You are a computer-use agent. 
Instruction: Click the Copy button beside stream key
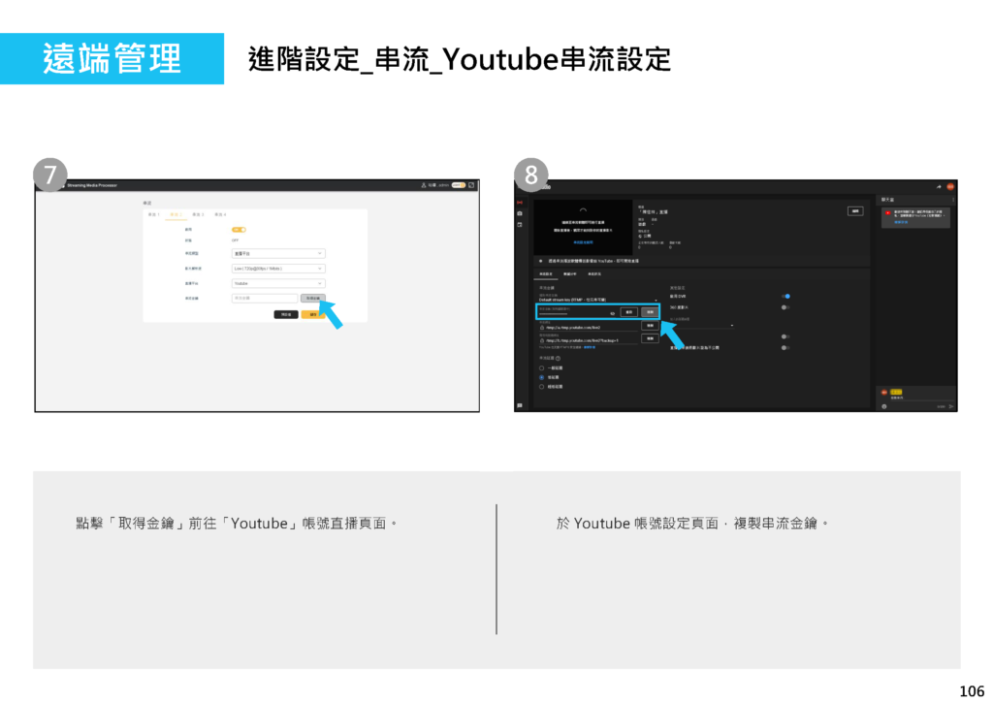pyautogui.click(x=650, y=312)
